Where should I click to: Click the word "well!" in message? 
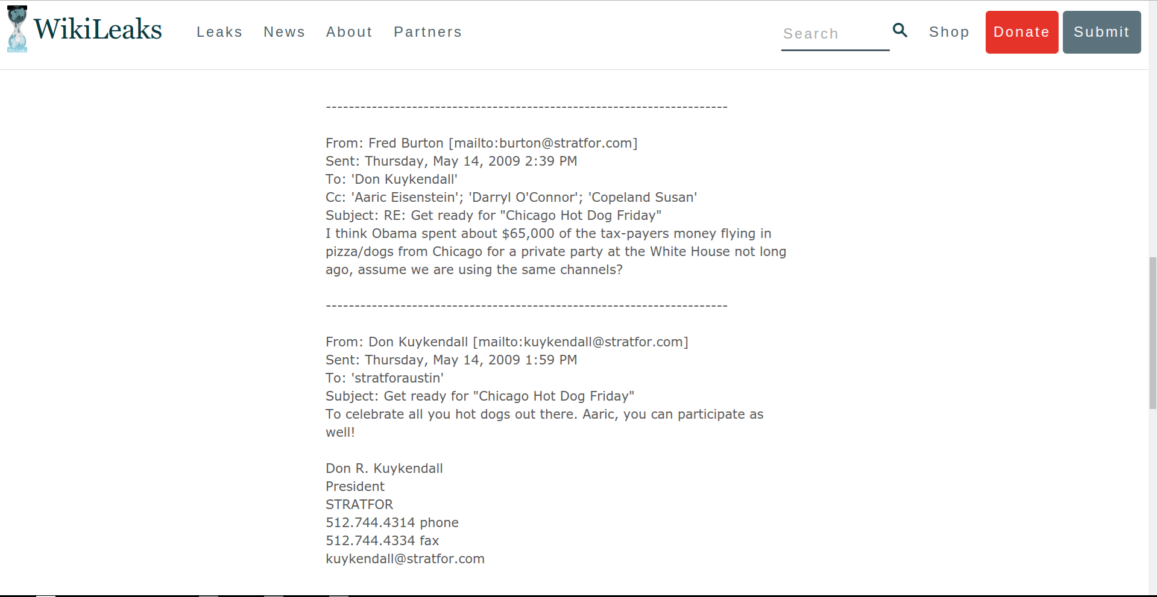click(x=340, y=433)
